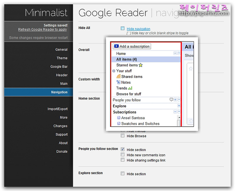Click the plus icon beside People you follow
The image size is (235, 191).
pos(175,100)
